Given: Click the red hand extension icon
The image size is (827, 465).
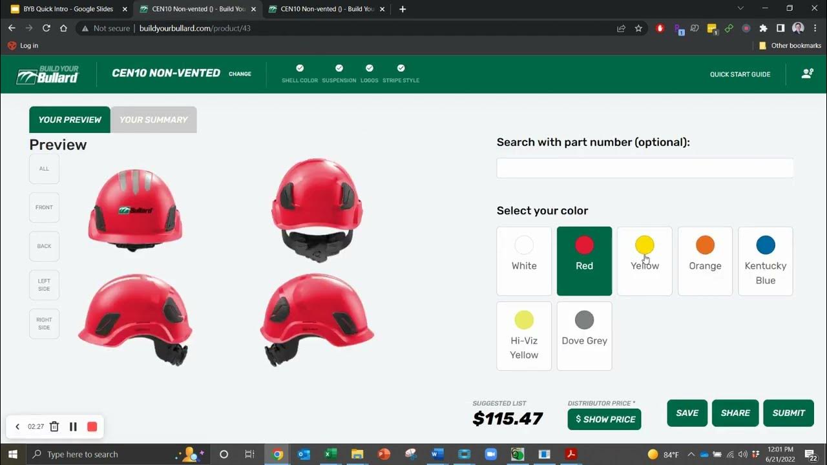Looking at the screenshot, I should coord(660,28).
